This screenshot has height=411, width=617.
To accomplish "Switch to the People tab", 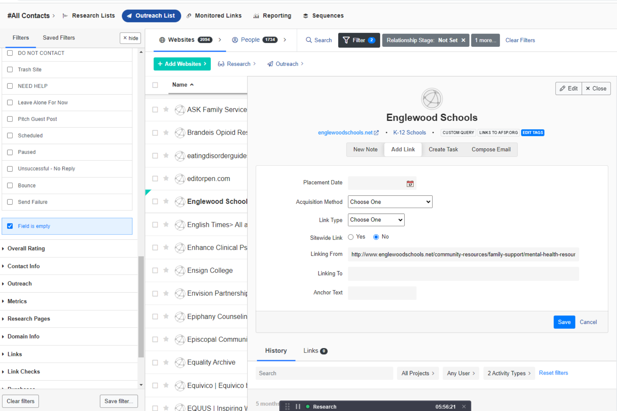I will pos(255,40).
